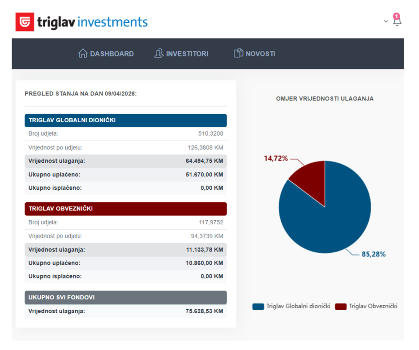Toggle red Triglav Obveznički legend swatch

point(341,307)
